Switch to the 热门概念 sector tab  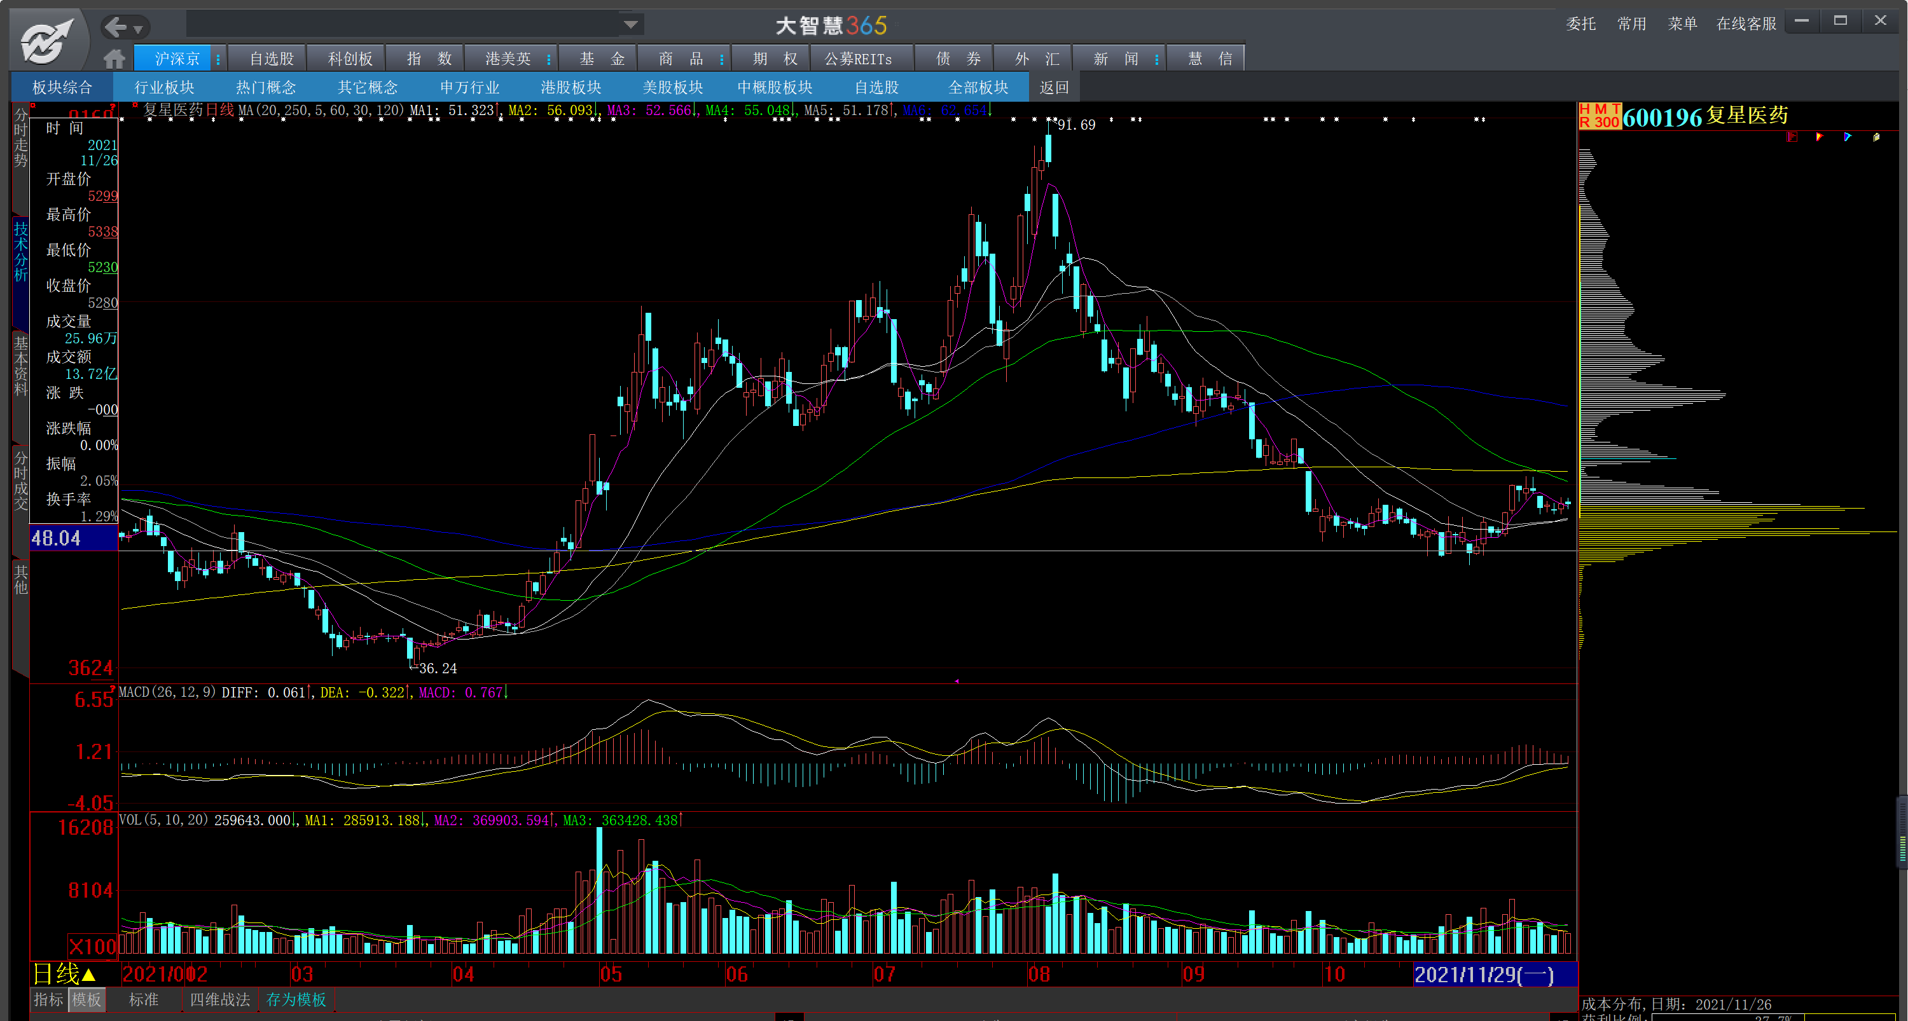265,87
